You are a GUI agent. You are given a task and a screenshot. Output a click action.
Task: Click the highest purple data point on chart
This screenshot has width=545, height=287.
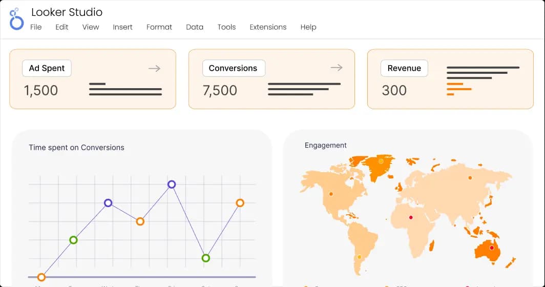(x=172, y=184)
